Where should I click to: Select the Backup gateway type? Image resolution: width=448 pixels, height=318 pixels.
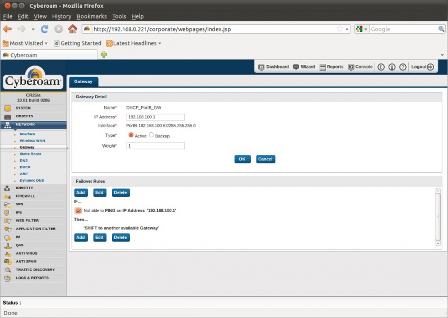[x=151, y=135]
